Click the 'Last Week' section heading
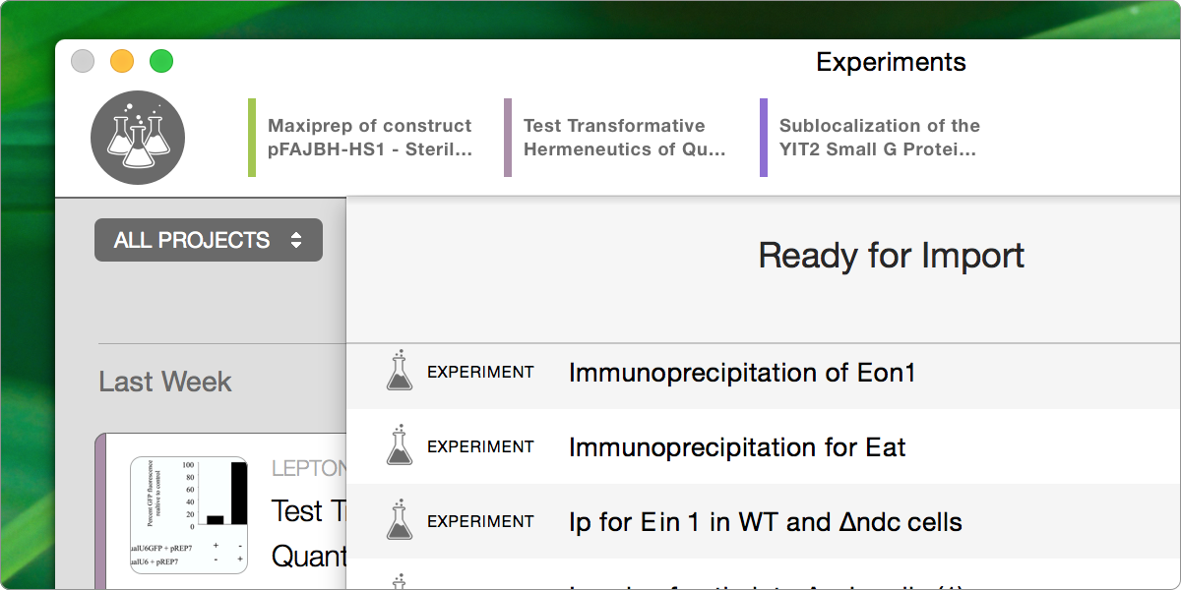 click(165, 382)
